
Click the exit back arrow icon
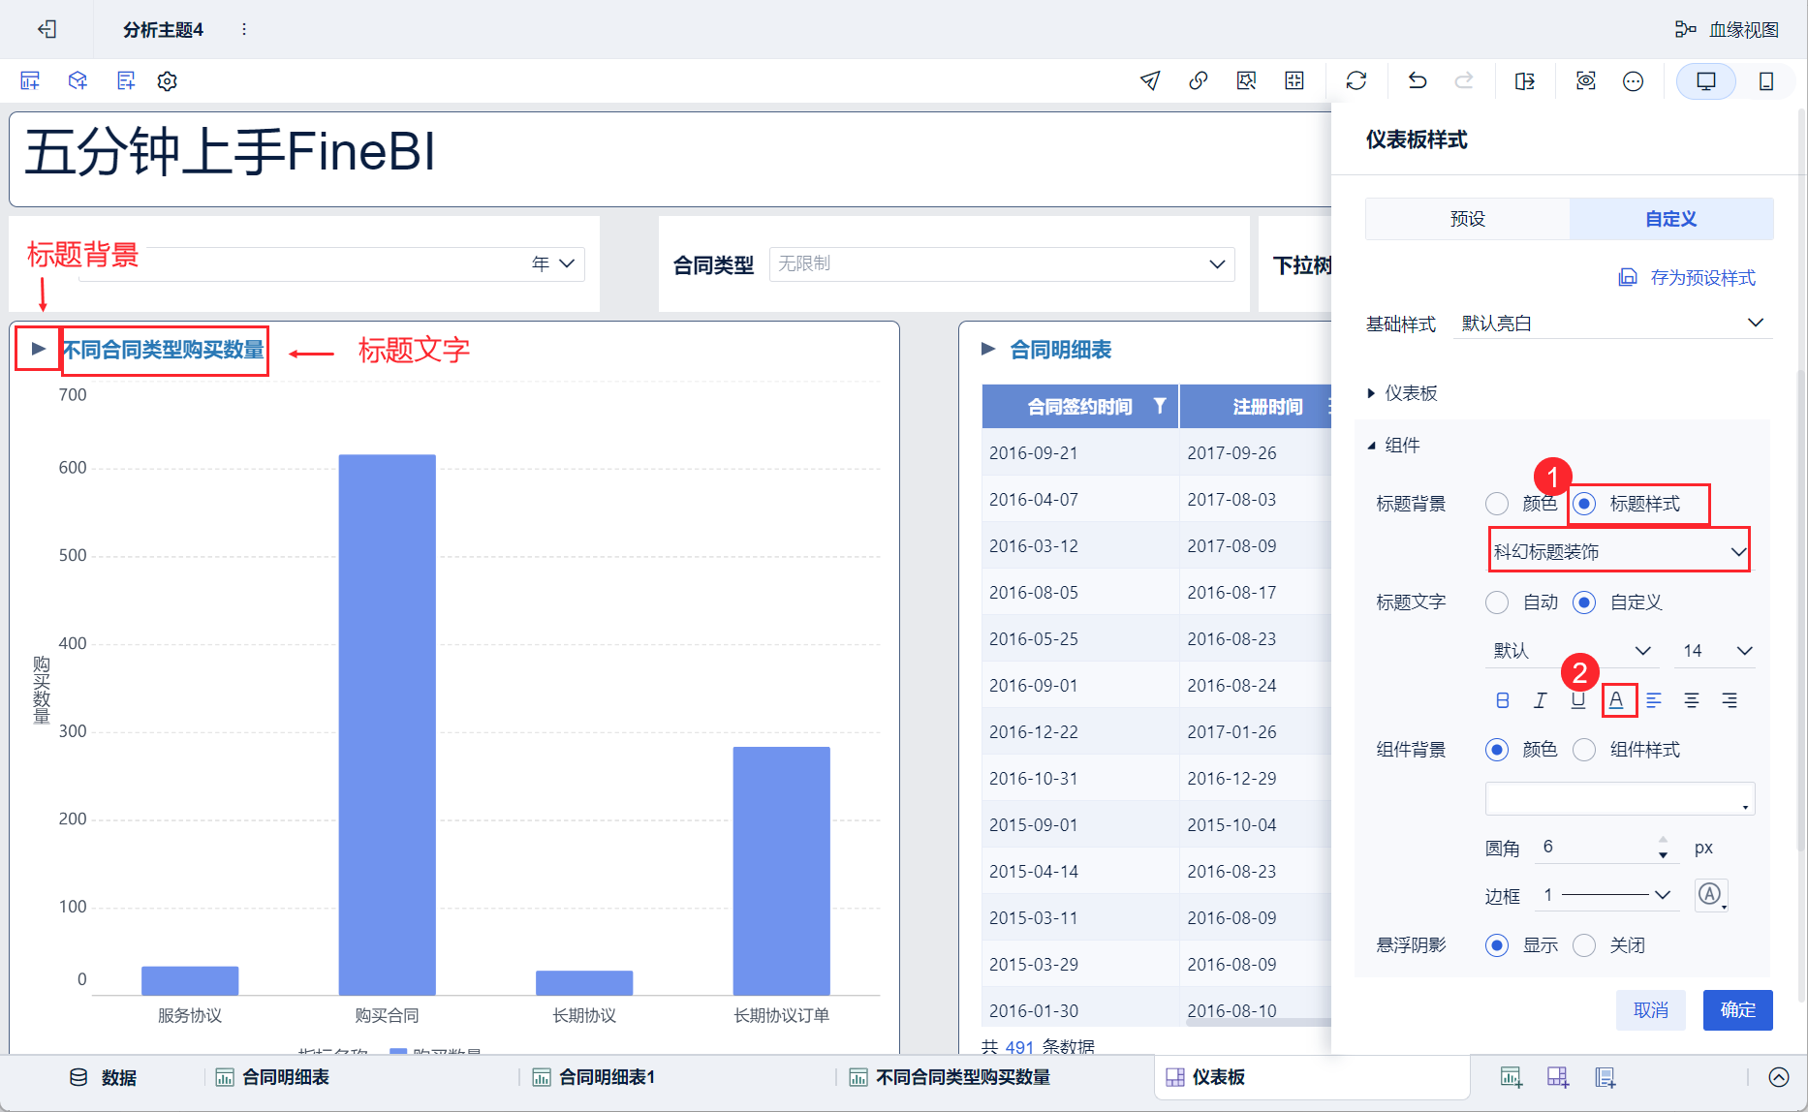click(x=47, y=29)
